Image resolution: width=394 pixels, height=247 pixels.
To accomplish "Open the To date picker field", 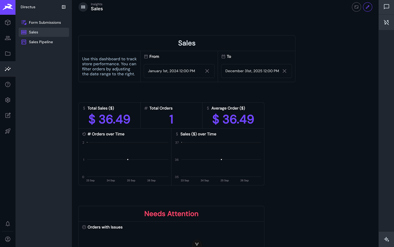I will click(256, 71).
